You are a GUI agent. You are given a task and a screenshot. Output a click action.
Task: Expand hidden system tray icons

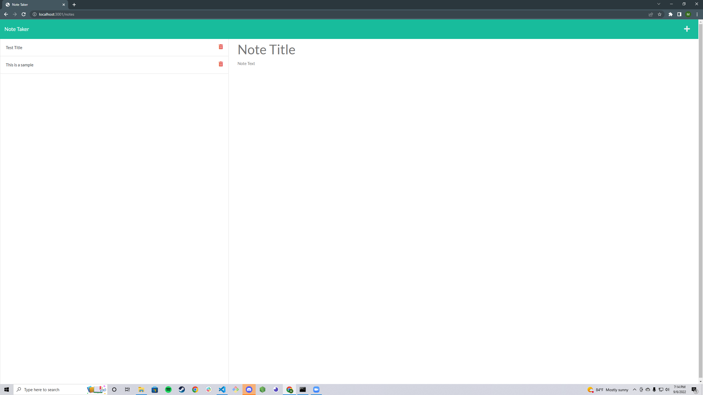(x=634, y=389)
